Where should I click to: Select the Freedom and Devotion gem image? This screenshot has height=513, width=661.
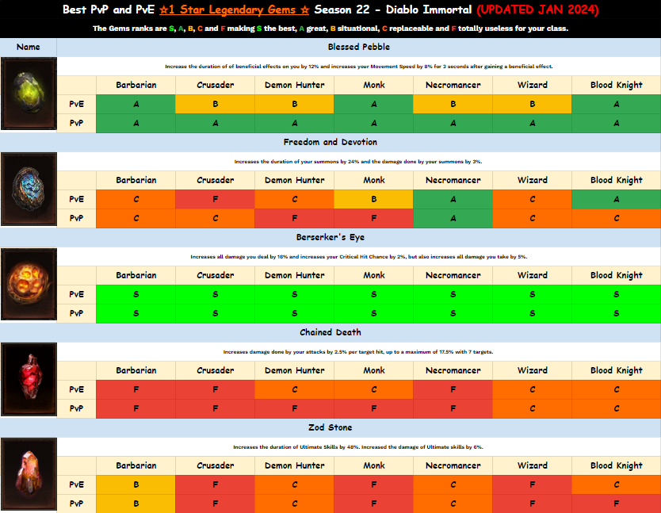tap(29, 190)
